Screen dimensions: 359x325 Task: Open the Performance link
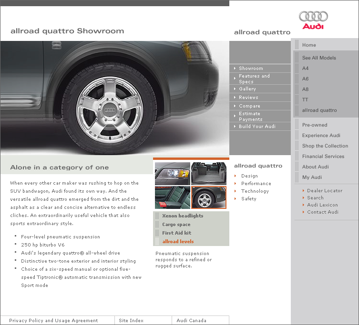pos(256,184)
